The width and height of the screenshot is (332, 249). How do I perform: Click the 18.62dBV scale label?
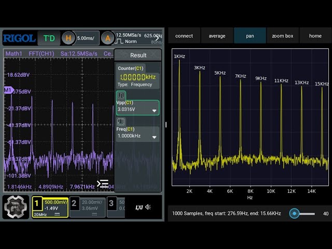pyautogui.click(x=18, y=75)
